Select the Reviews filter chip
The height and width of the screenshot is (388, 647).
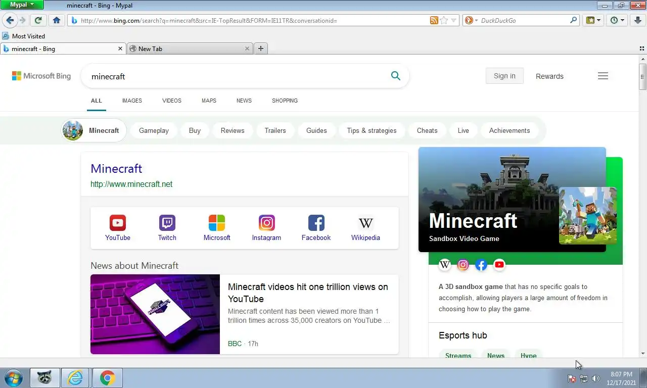233,130
